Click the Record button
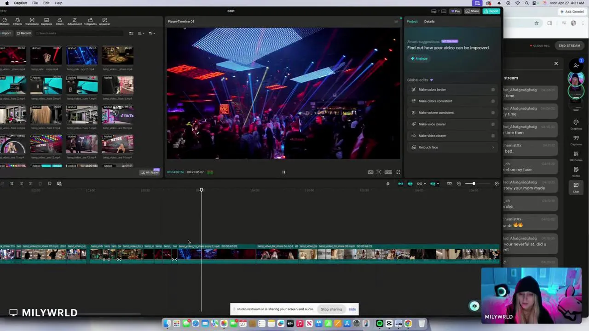 [x=24, y=33]
